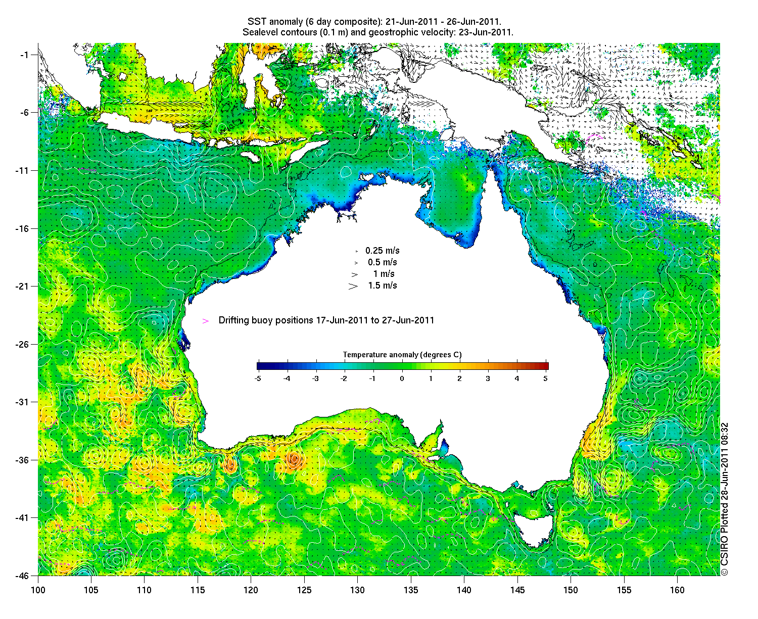Click longitude axis label 145
Image resolution: width=758 pixels, height=619 pixels.
517,590
